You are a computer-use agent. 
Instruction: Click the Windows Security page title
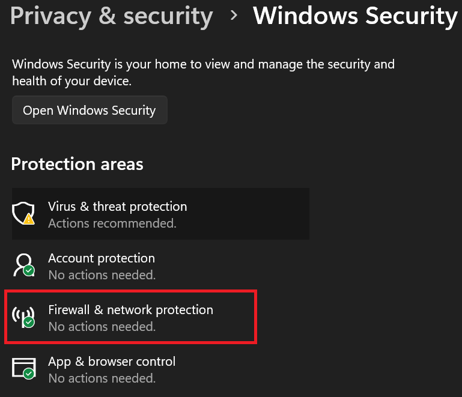tap(354, 16)
